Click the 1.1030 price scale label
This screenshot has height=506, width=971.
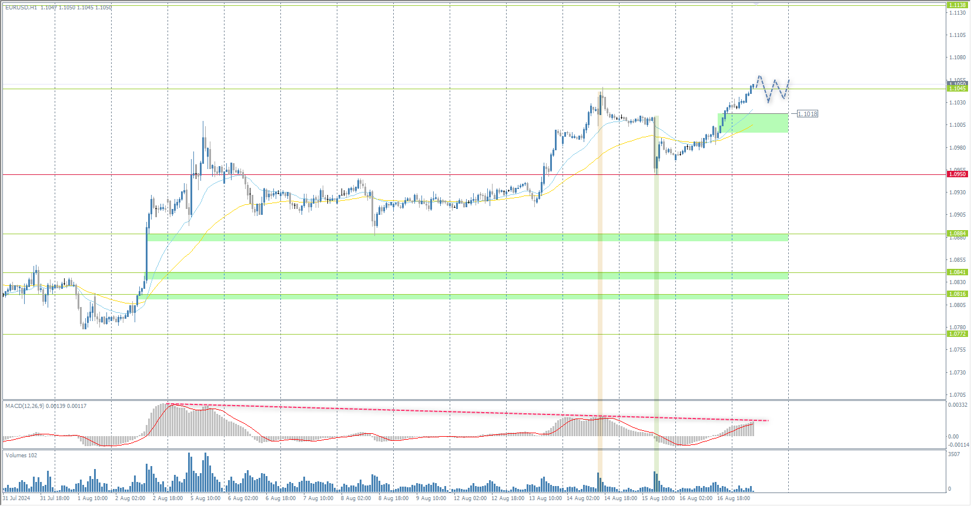coord(957,103)
